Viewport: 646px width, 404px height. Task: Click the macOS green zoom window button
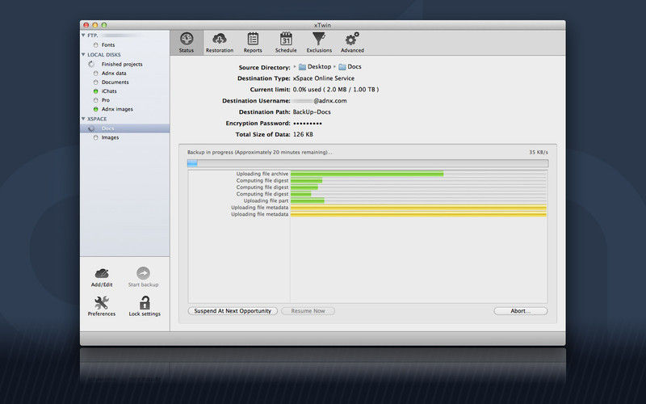tap(104, 25)
